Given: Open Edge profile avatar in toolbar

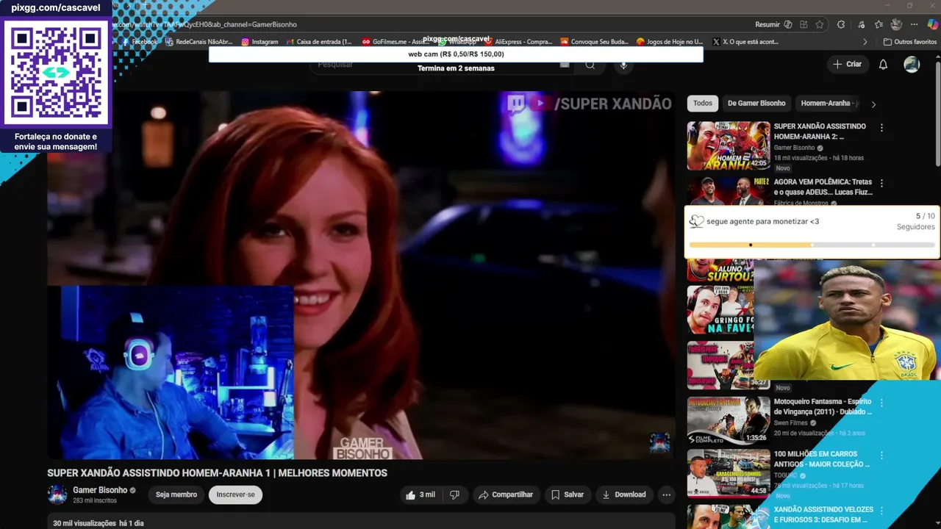Looking at the screenshot, I should [896, 24].
